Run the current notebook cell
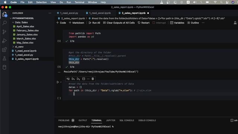 (x=58, y=82)
